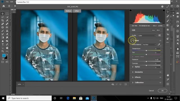
Task: Click the Temperature slider handle
Action: point(146,50)
